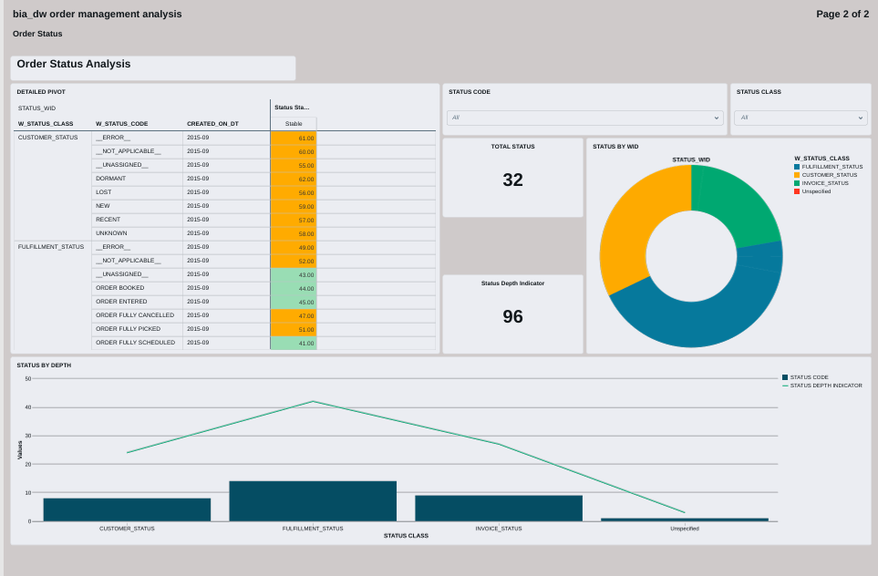Click the Total Status value 32
The image size is (878, 576).
512,180
